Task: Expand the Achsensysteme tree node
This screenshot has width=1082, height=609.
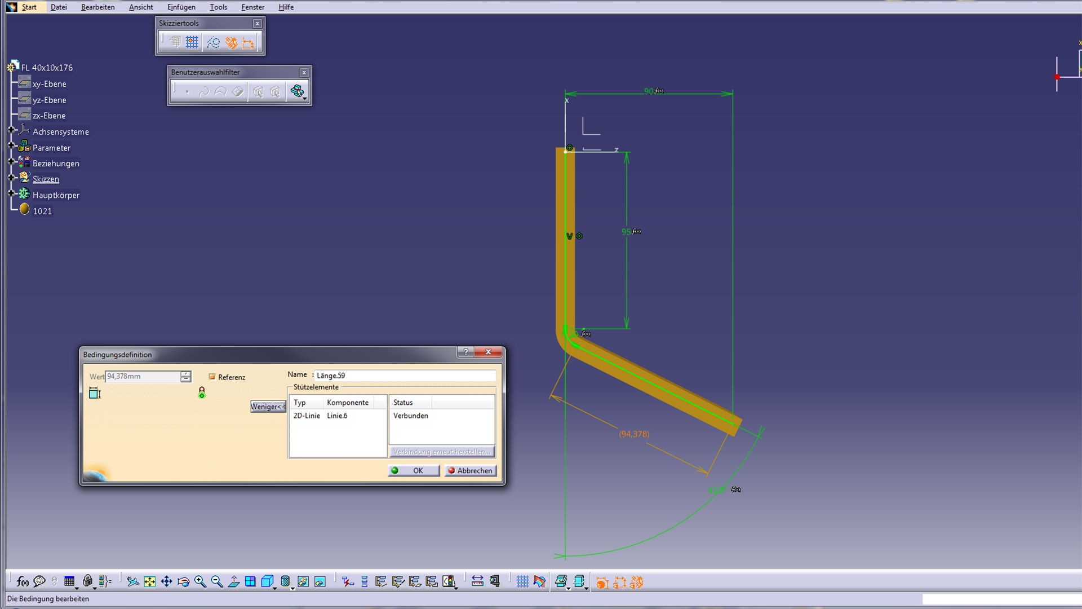Action: click(x=11, y=130)
